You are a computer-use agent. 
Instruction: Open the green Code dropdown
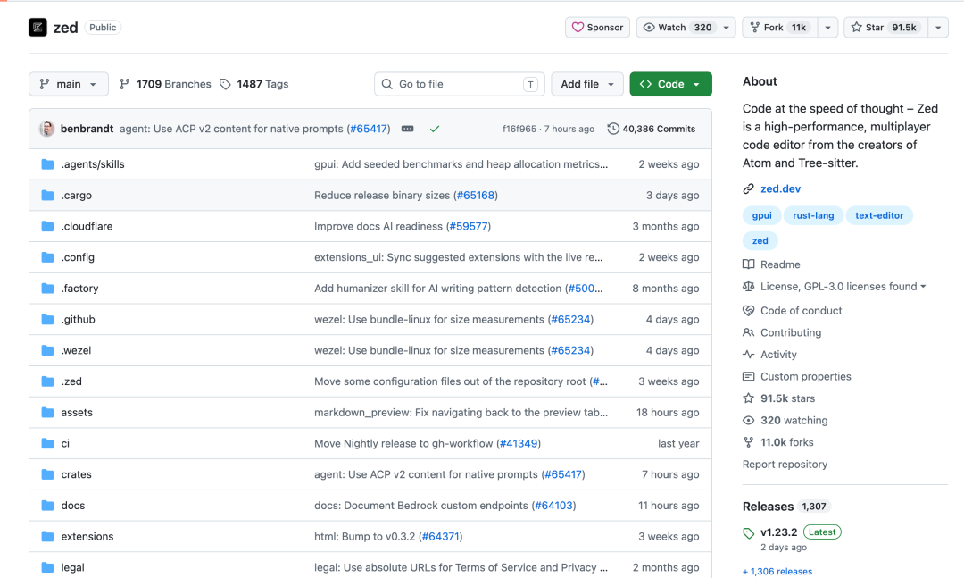point(670,84)
